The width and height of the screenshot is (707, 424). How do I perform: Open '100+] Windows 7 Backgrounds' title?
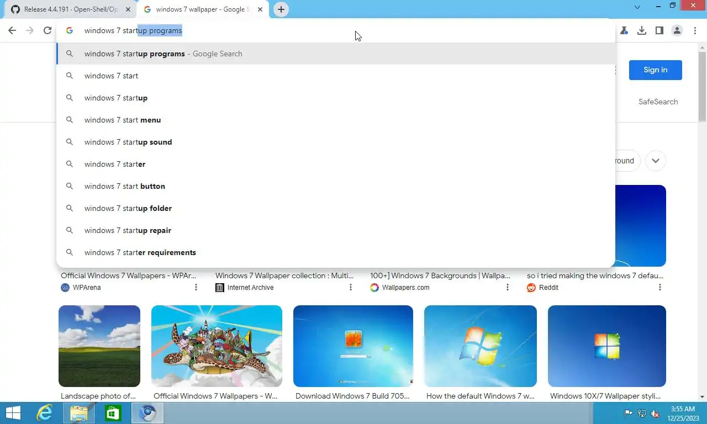440,275
